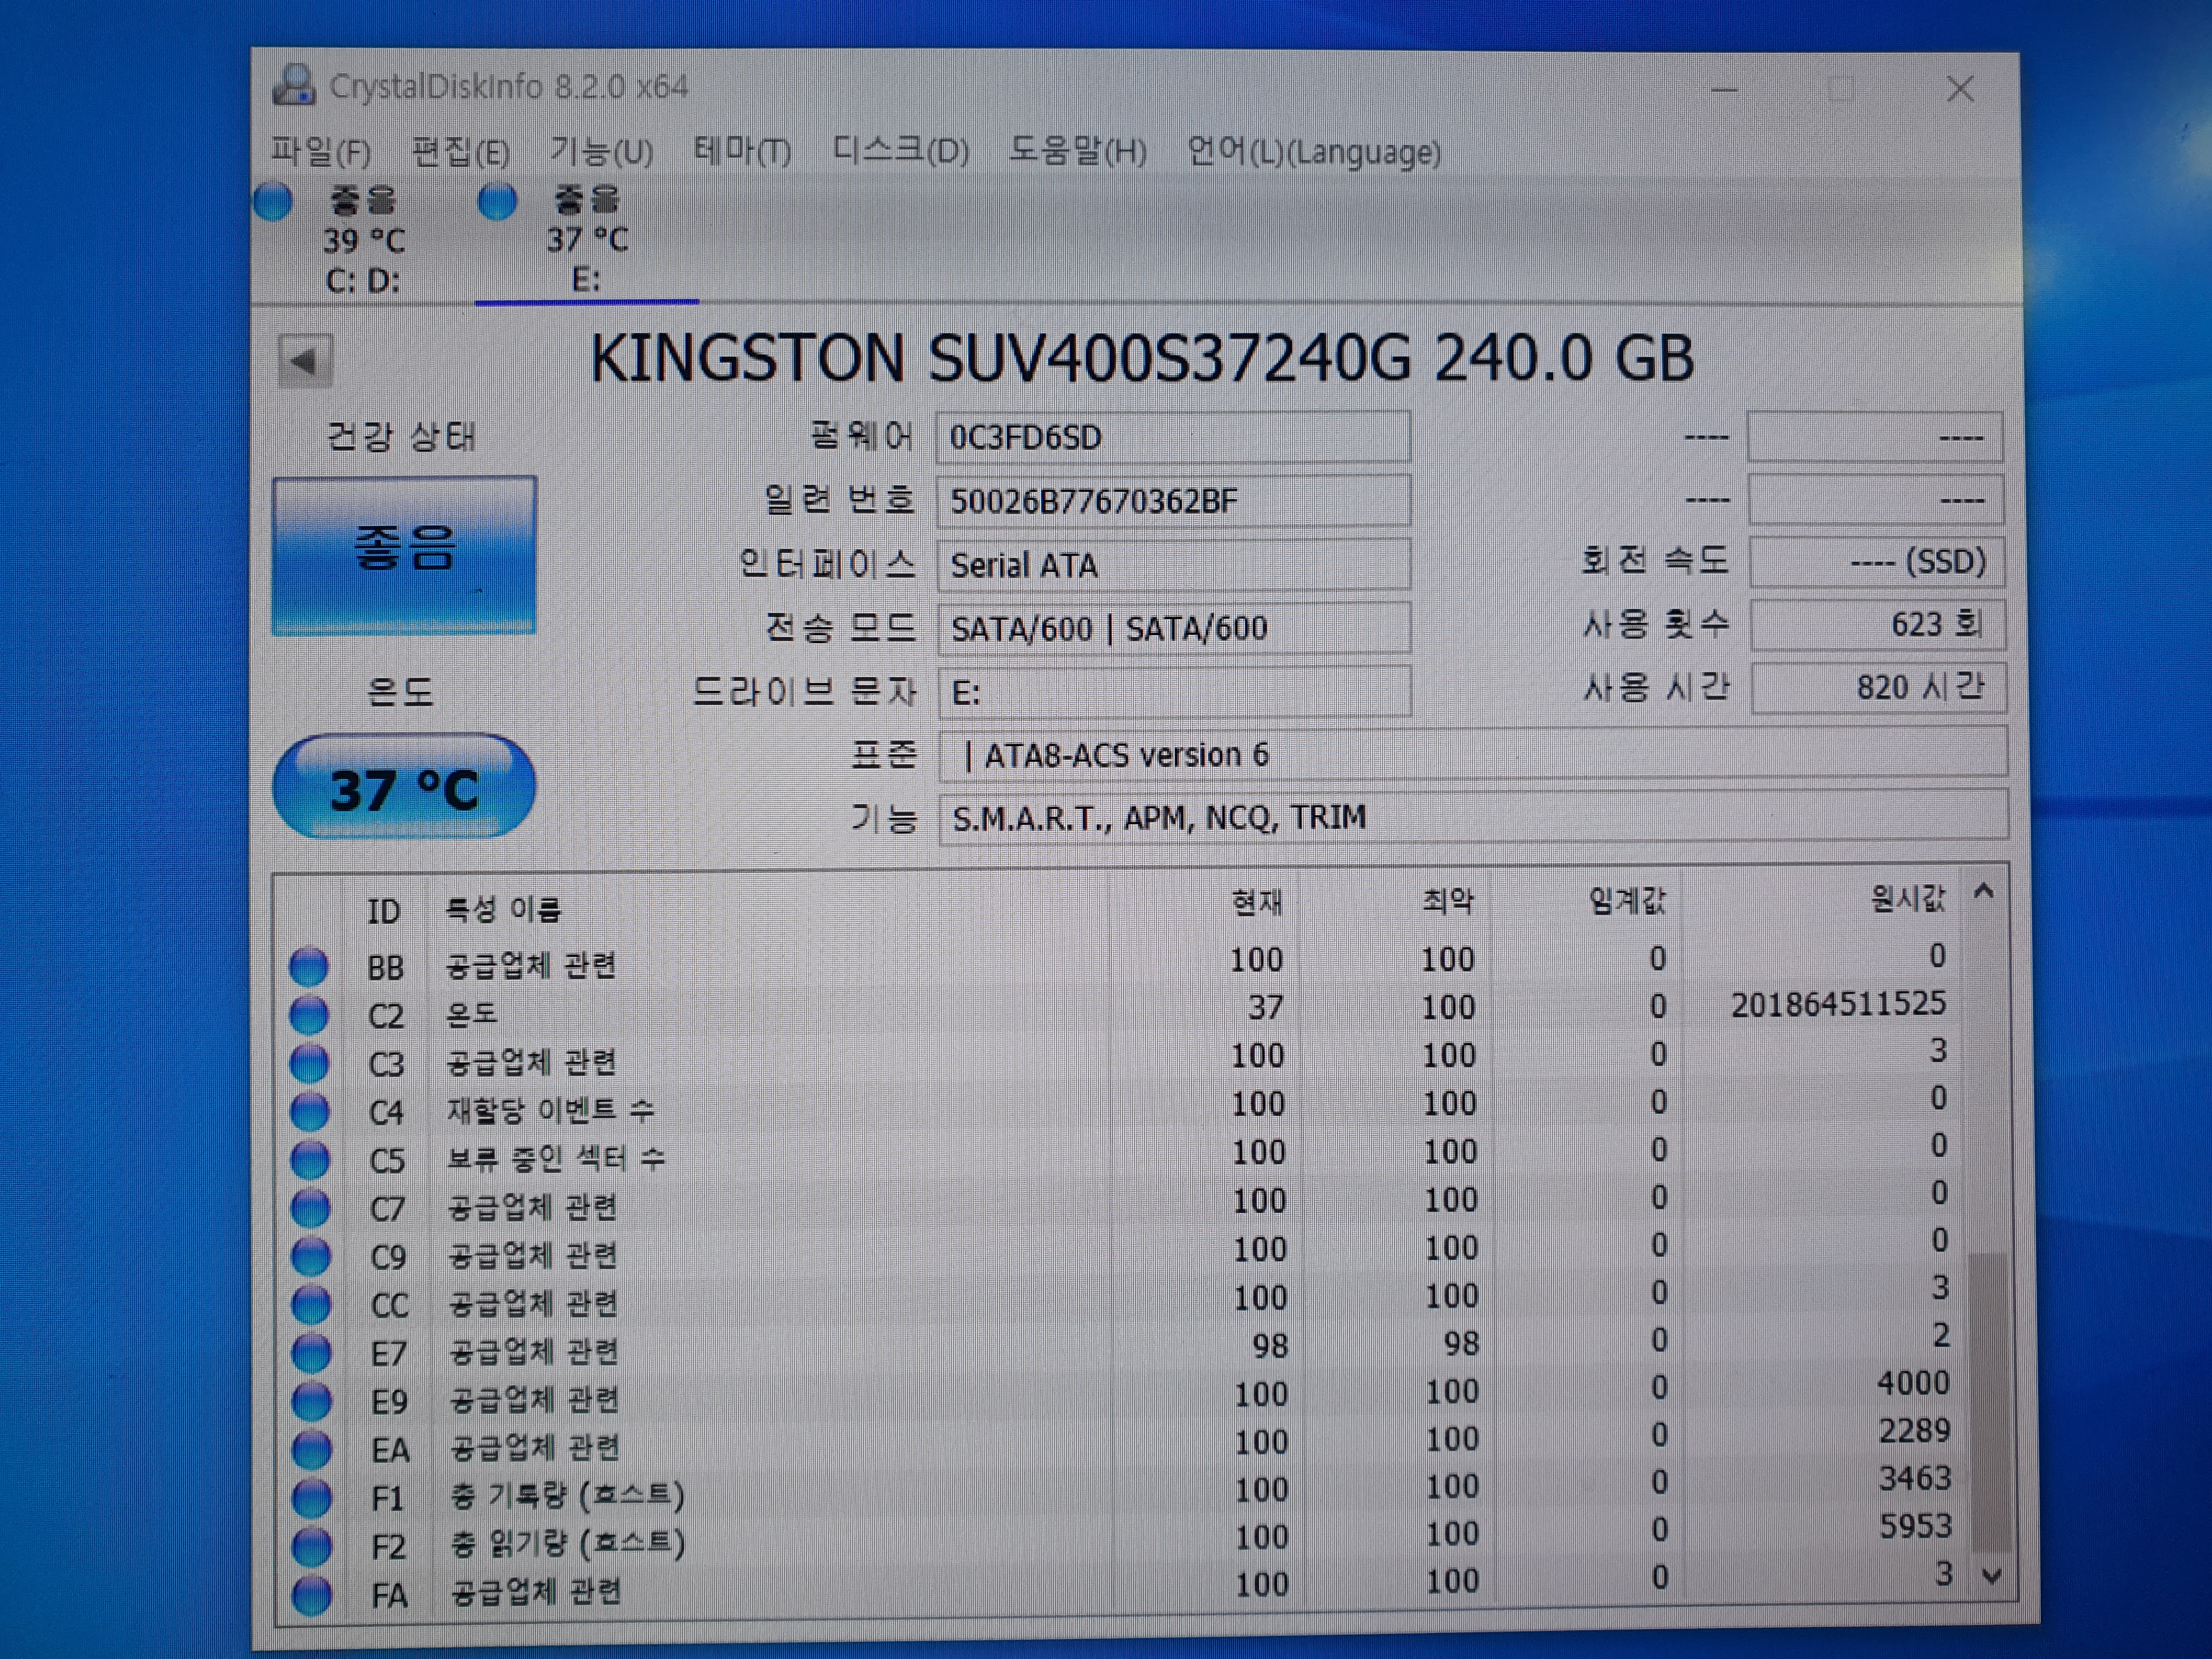Open the 도움말(H) menu
2212x1659 pixels.
1077,151
